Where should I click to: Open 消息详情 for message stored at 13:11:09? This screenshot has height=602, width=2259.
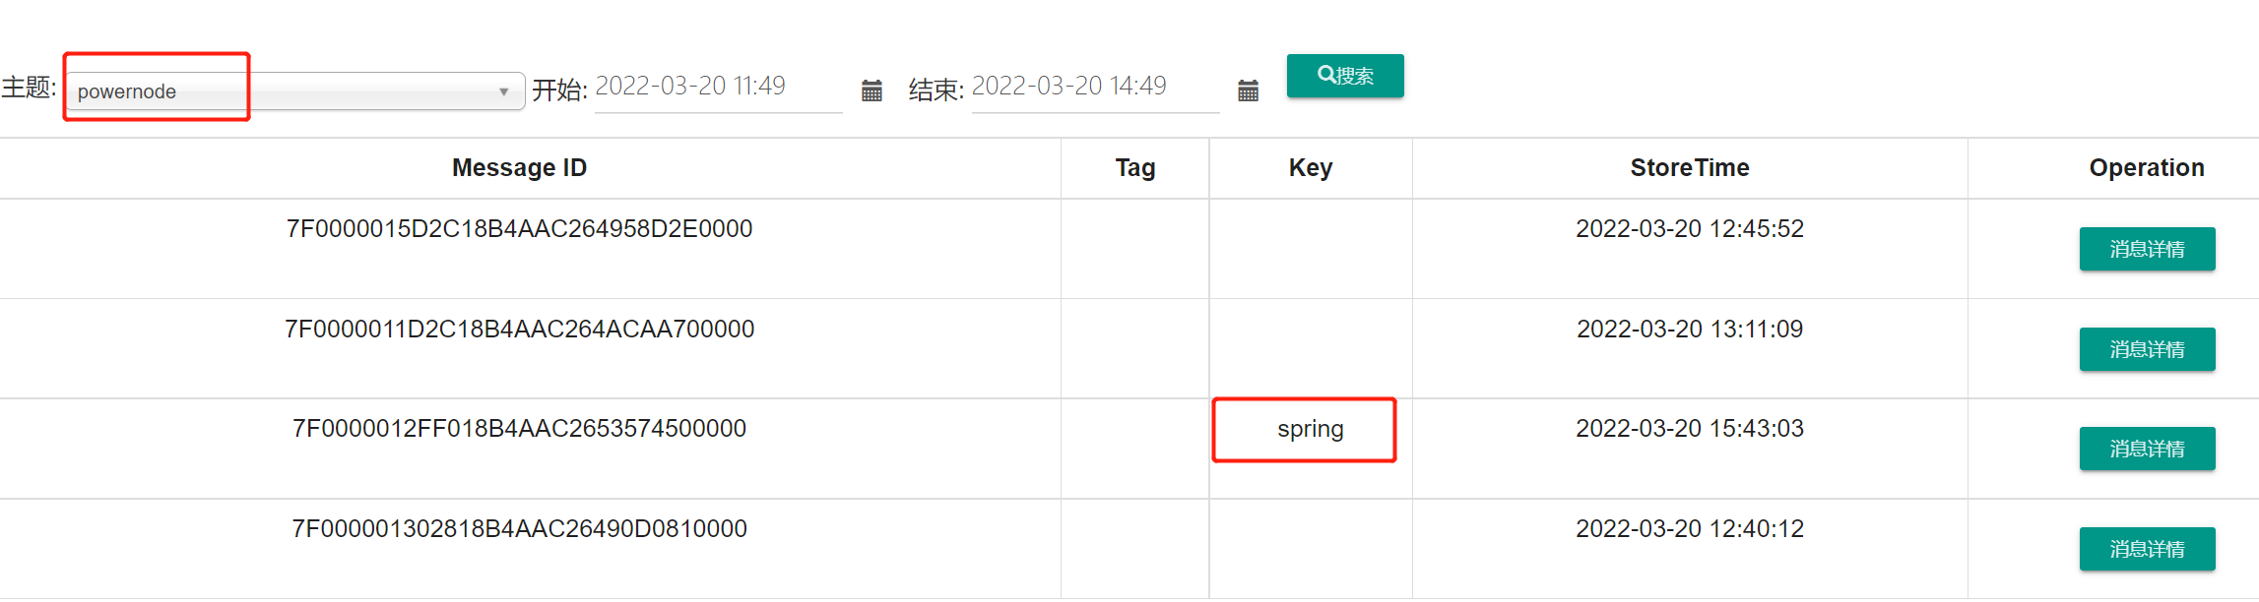[x=2147, y=349]
